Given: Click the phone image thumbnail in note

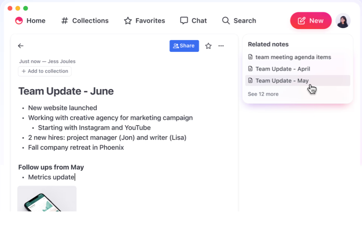Looking at the screenshot, I should click(x=47, y=199).
